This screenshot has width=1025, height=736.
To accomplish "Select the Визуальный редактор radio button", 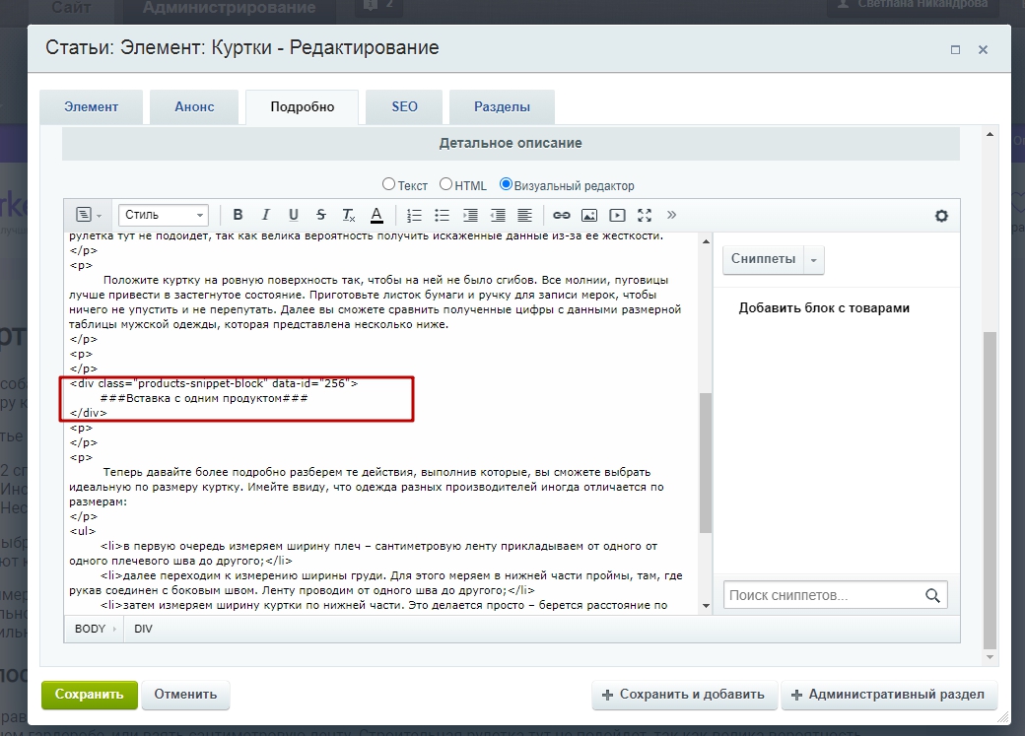I will [x=506, y=184].
